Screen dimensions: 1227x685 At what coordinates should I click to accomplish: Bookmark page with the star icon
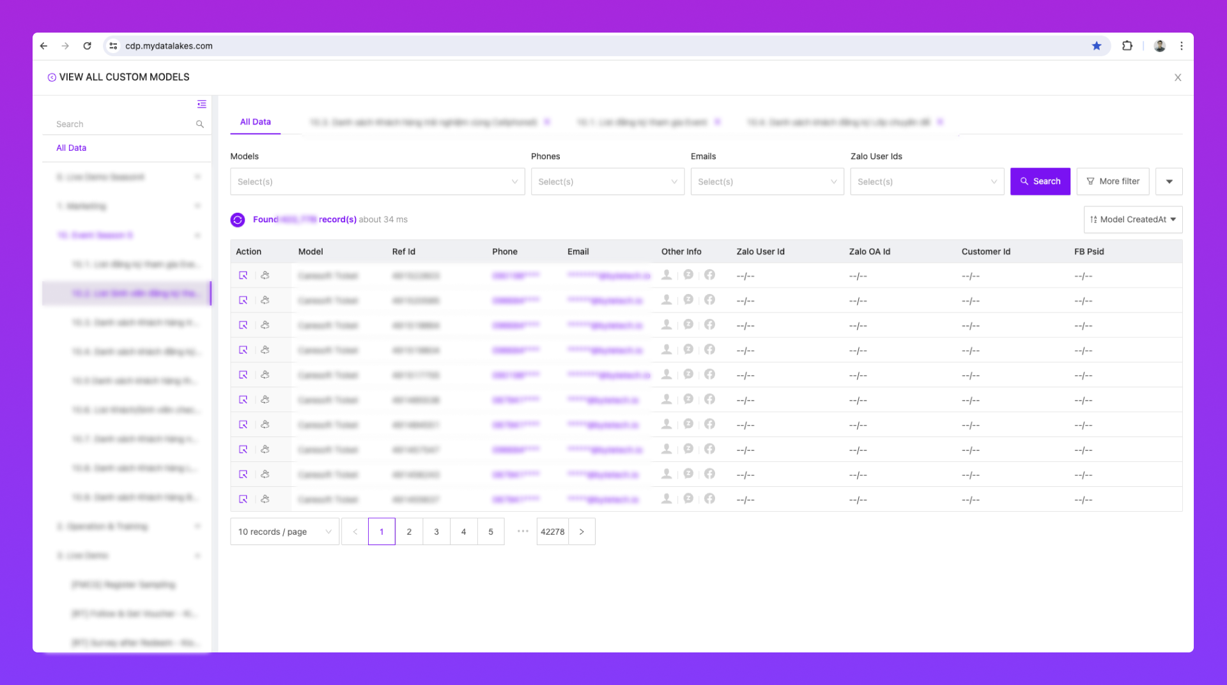[1097, 46]
